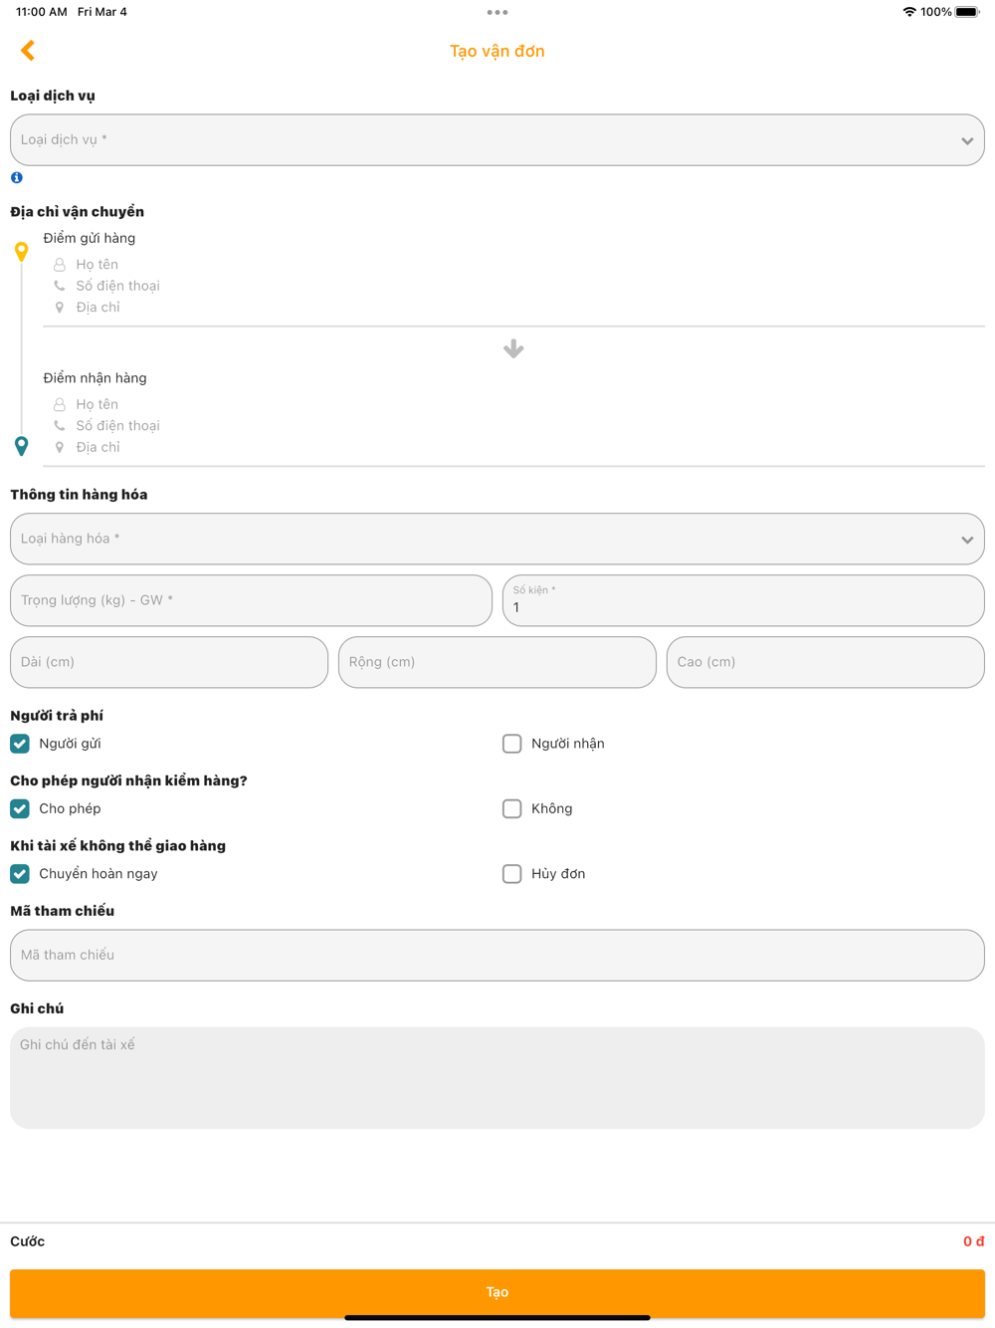Image resolution: width=995 pixels, height=1328 pixels.
Task: Click the Trọng lượng (kg) input field
Action: pyautogui.click(x=251, y=600)
